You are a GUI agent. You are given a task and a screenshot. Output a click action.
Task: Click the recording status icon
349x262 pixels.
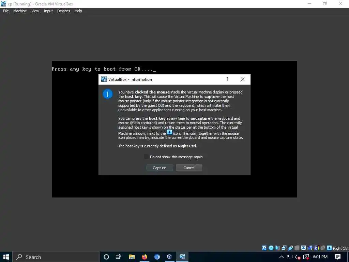[x=310, y=248]
